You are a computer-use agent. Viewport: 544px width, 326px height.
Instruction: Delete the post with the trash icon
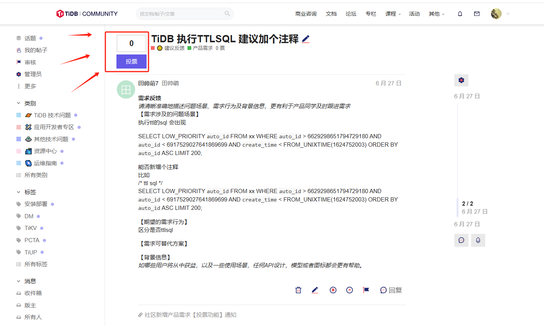[298, 290]
